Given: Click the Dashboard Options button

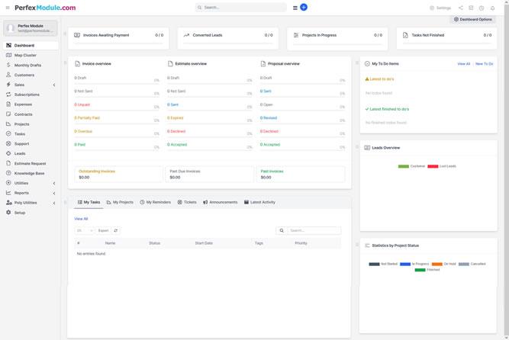Looking at the screenshot, I should (x=473, y=19).
